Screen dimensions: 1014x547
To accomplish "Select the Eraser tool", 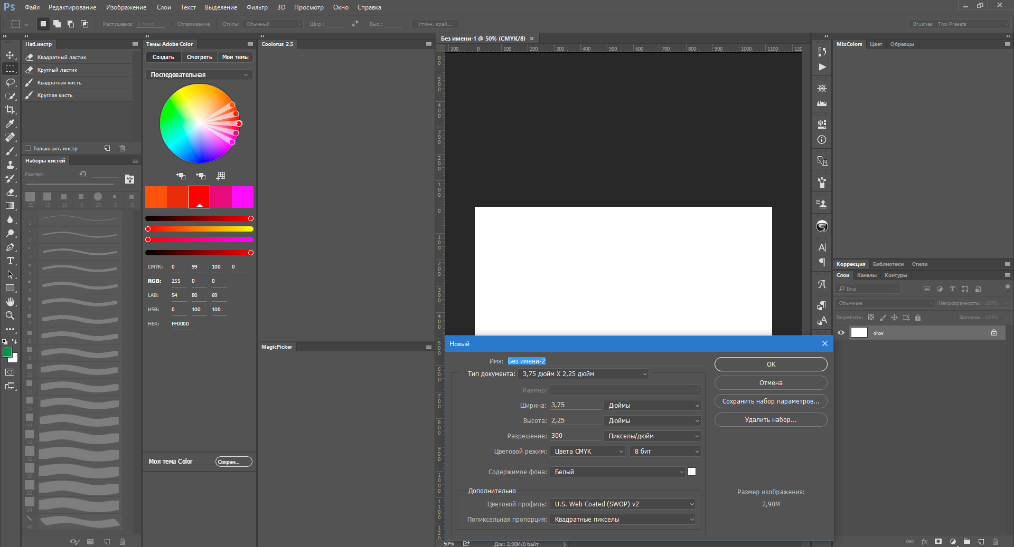I will coord(10,192).
